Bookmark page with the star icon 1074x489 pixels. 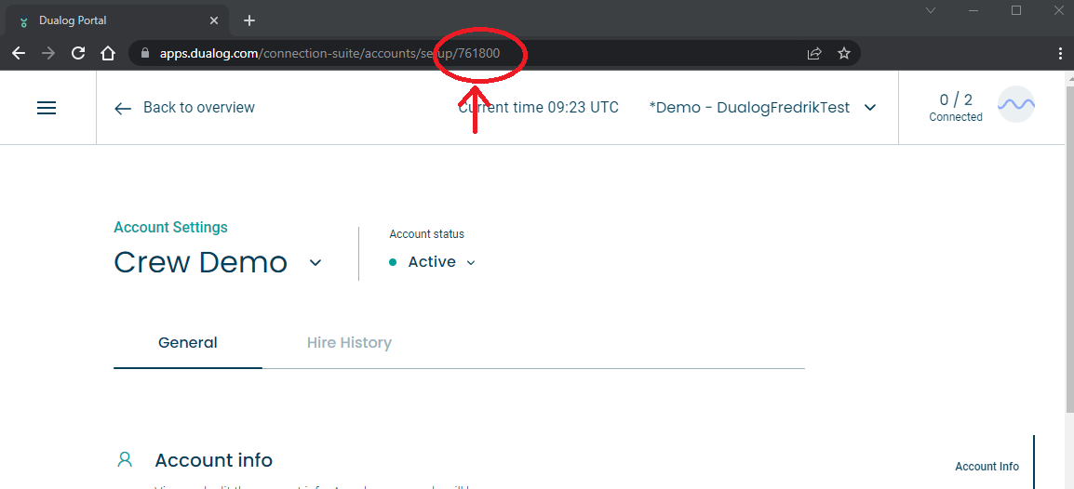pyautogui.click(x=844, y=53)
